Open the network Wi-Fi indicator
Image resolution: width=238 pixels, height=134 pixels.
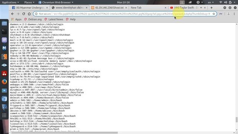tap(221, 2)
